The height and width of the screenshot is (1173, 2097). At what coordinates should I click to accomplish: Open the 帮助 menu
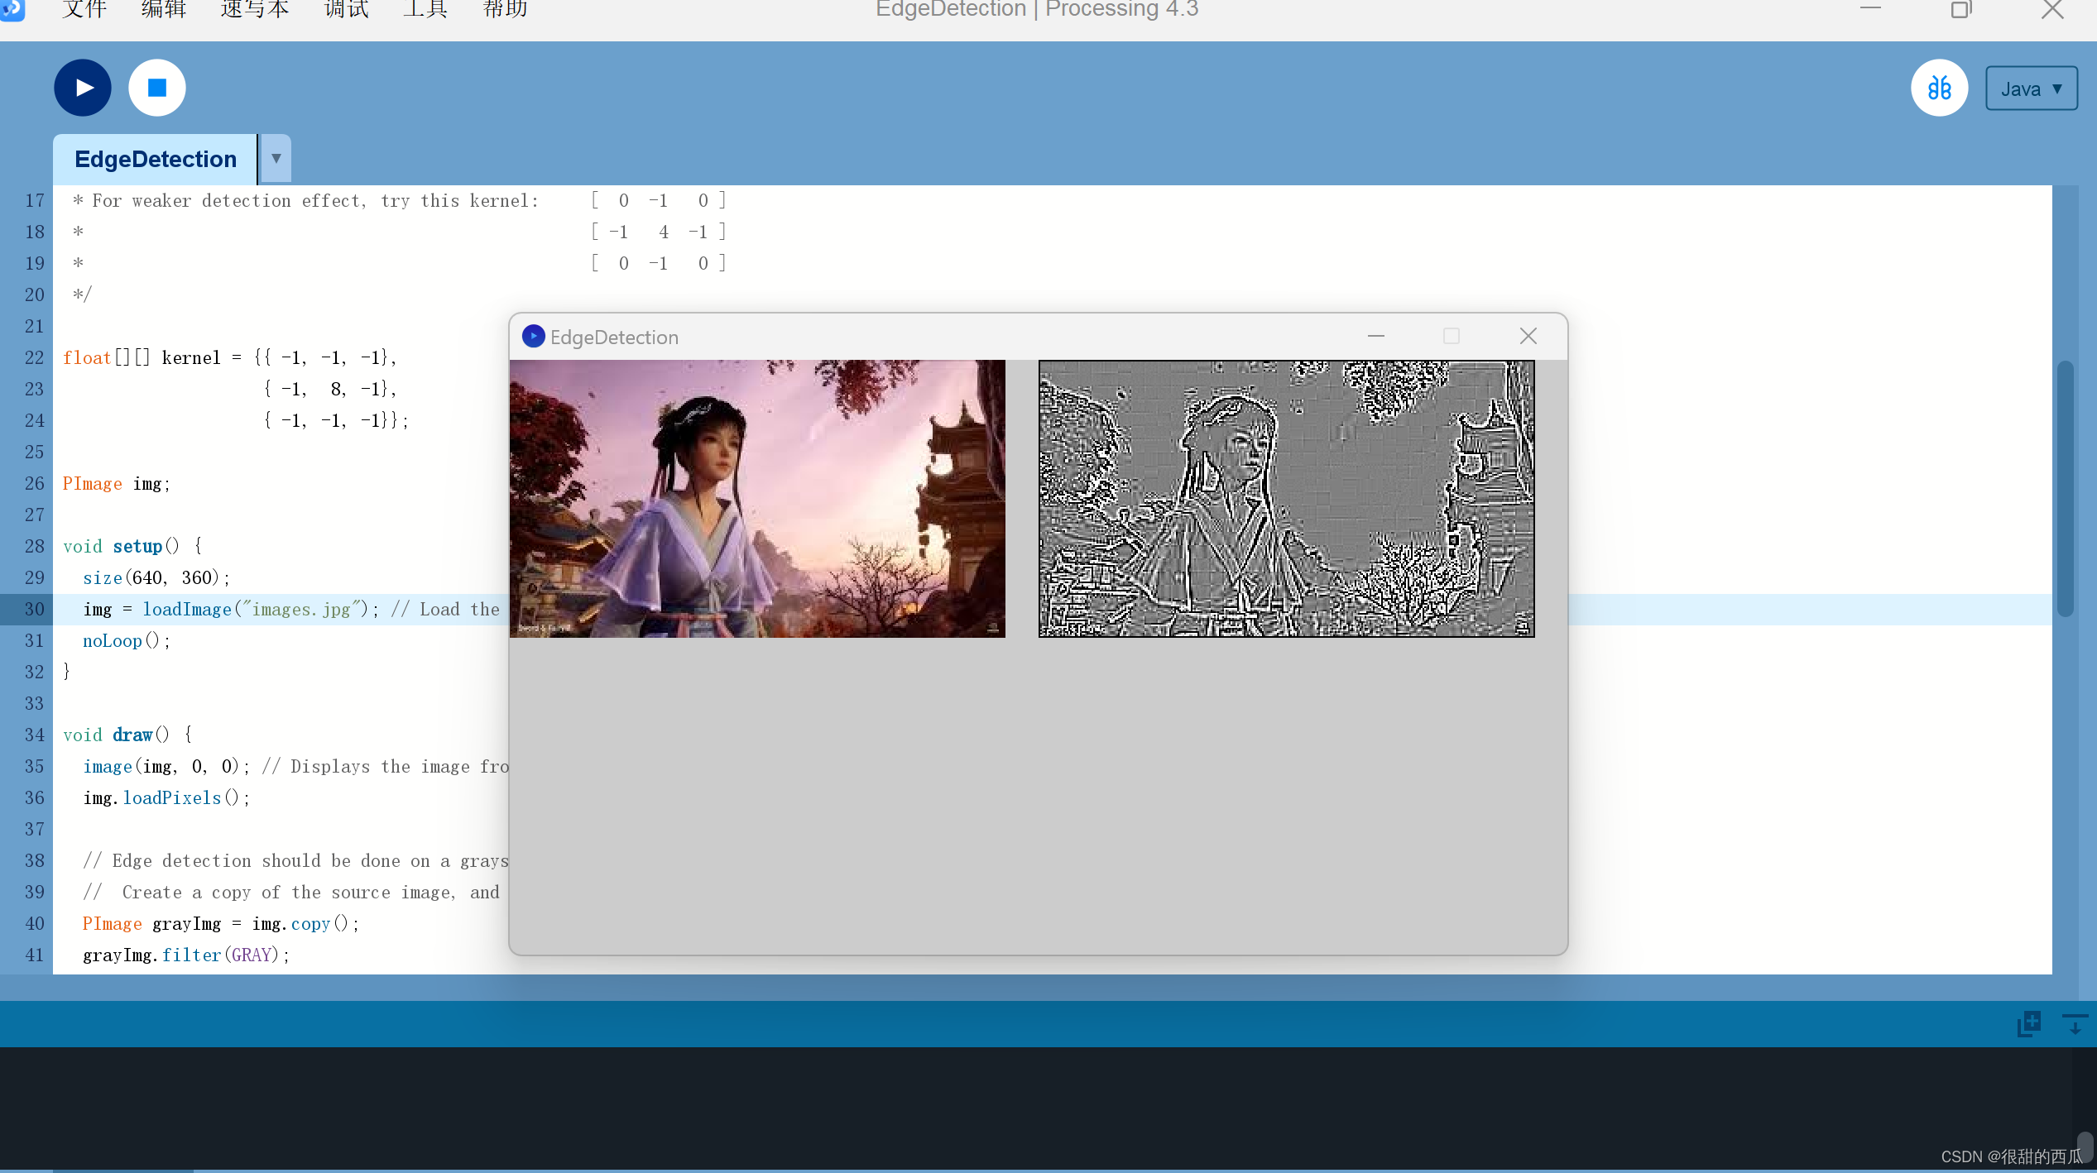click(x=505, y=9)
